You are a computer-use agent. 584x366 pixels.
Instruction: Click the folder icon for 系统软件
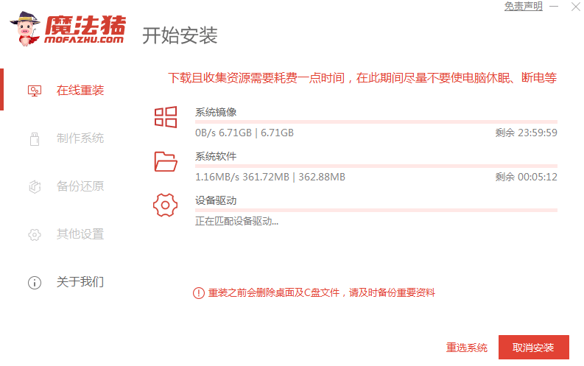point(166,161)
